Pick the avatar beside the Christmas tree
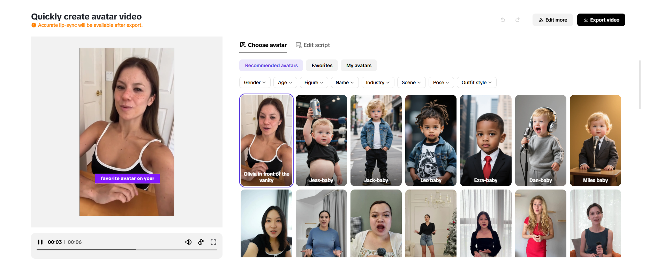This screenshot has width=656, height=265. pyautogui.click(x=431, y=223)
